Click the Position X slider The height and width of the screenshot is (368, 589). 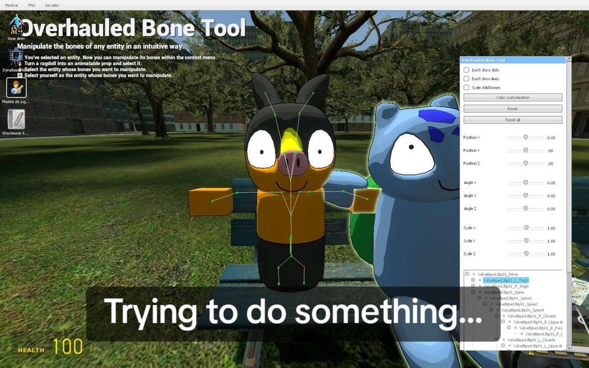click(x=525, y=138)
